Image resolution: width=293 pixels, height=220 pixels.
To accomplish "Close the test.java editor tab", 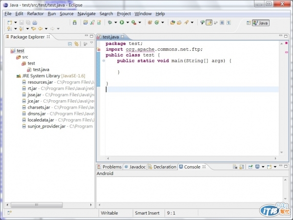I will pyautogui.click(x=123, y=37).
